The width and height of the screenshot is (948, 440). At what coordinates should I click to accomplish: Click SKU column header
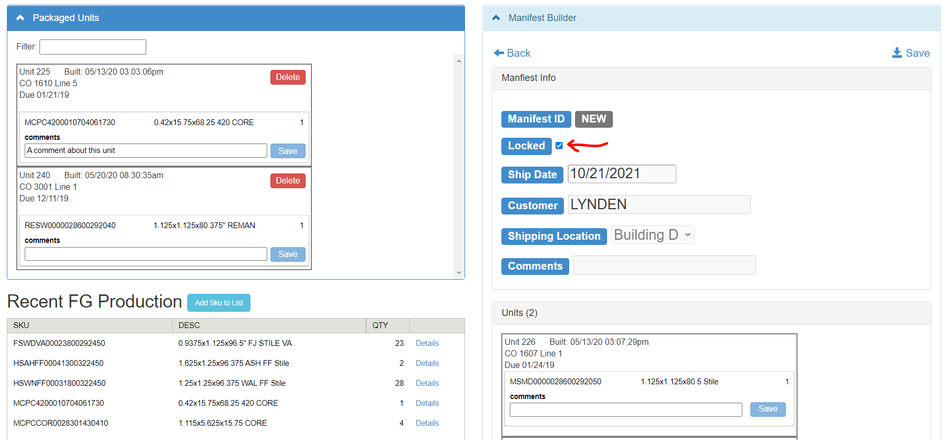pyautogui.click(x=89, y=325)
